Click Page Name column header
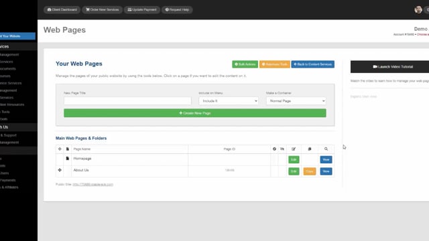Image resolution: width=429 pixels, height=241 pixels. [82, 149]
